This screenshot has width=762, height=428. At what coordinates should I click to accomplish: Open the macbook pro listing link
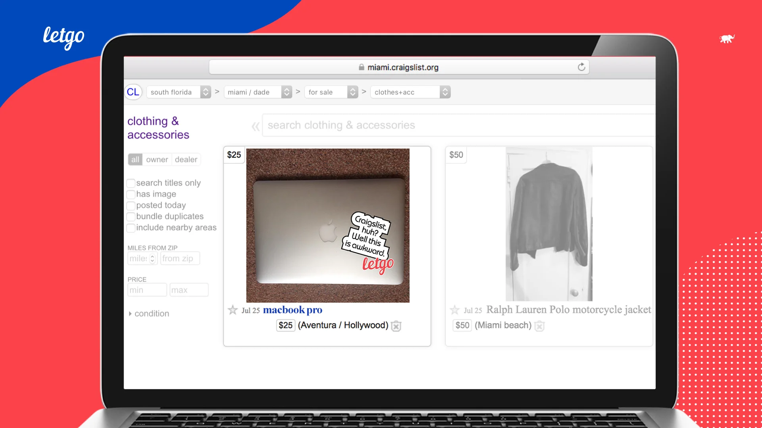tap(292, 310)
